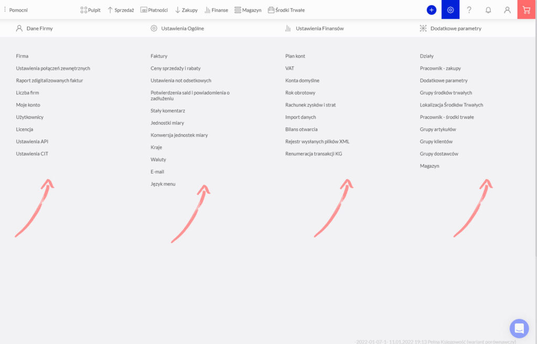Open the E-mail settings link

[x=157, y=171]
